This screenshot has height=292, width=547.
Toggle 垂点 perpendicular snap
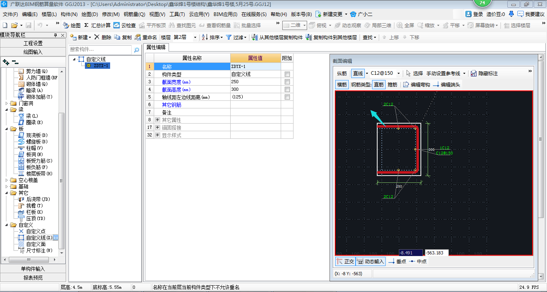tap(397, 262)
